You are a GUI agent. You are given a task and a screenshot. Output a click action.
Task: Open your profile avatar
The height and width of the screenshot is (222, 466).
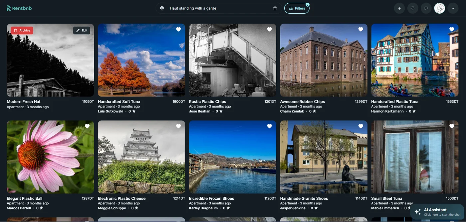pyautogui.click(x=439, y=8)
